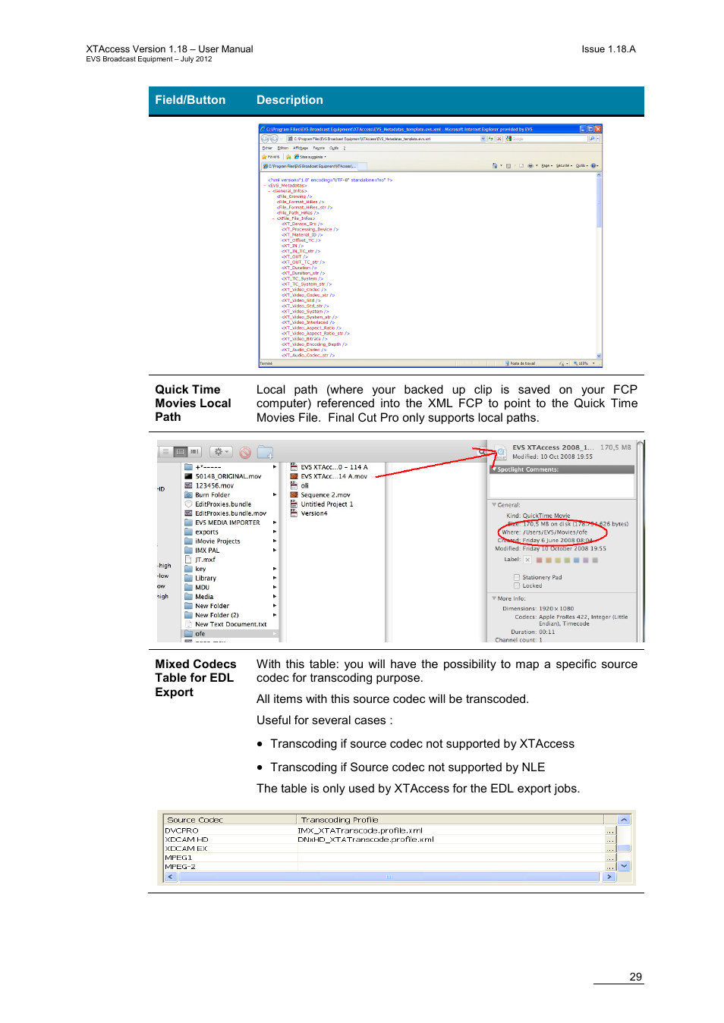
Task: Browse profile with '...' button for XDCAM EX
Action: 610,849
